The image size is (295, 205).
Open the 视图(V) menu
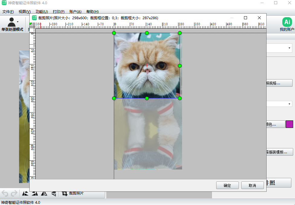point(24,12)
